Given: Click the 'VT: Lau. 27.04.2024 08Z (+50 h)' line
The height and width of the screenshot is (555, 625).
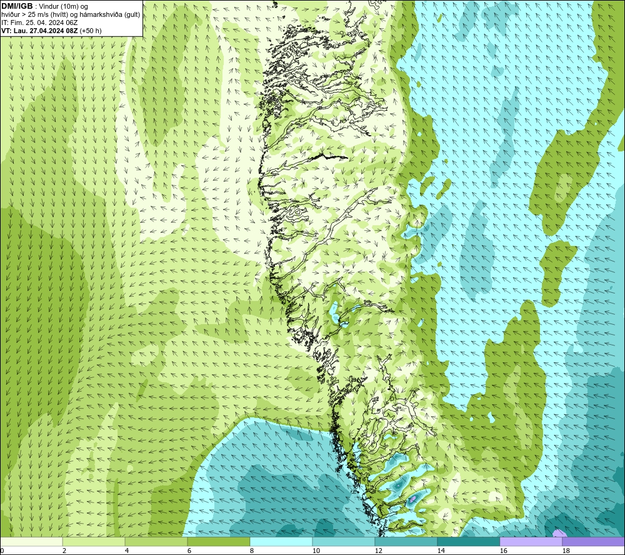Looking at the screenshot, I should pyautogui.click(x=51, y=31).
